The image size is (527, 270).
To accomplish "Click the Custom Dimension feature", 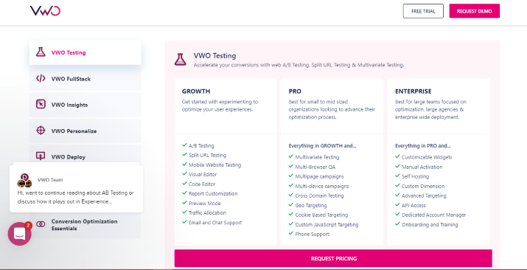I will coord(423,186).
